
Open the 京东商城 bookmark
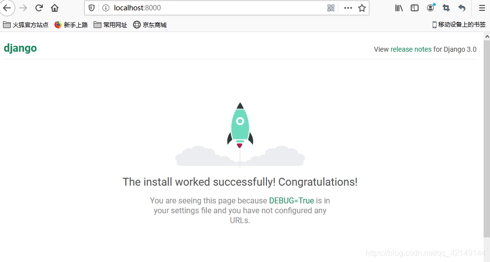point(150,25)
